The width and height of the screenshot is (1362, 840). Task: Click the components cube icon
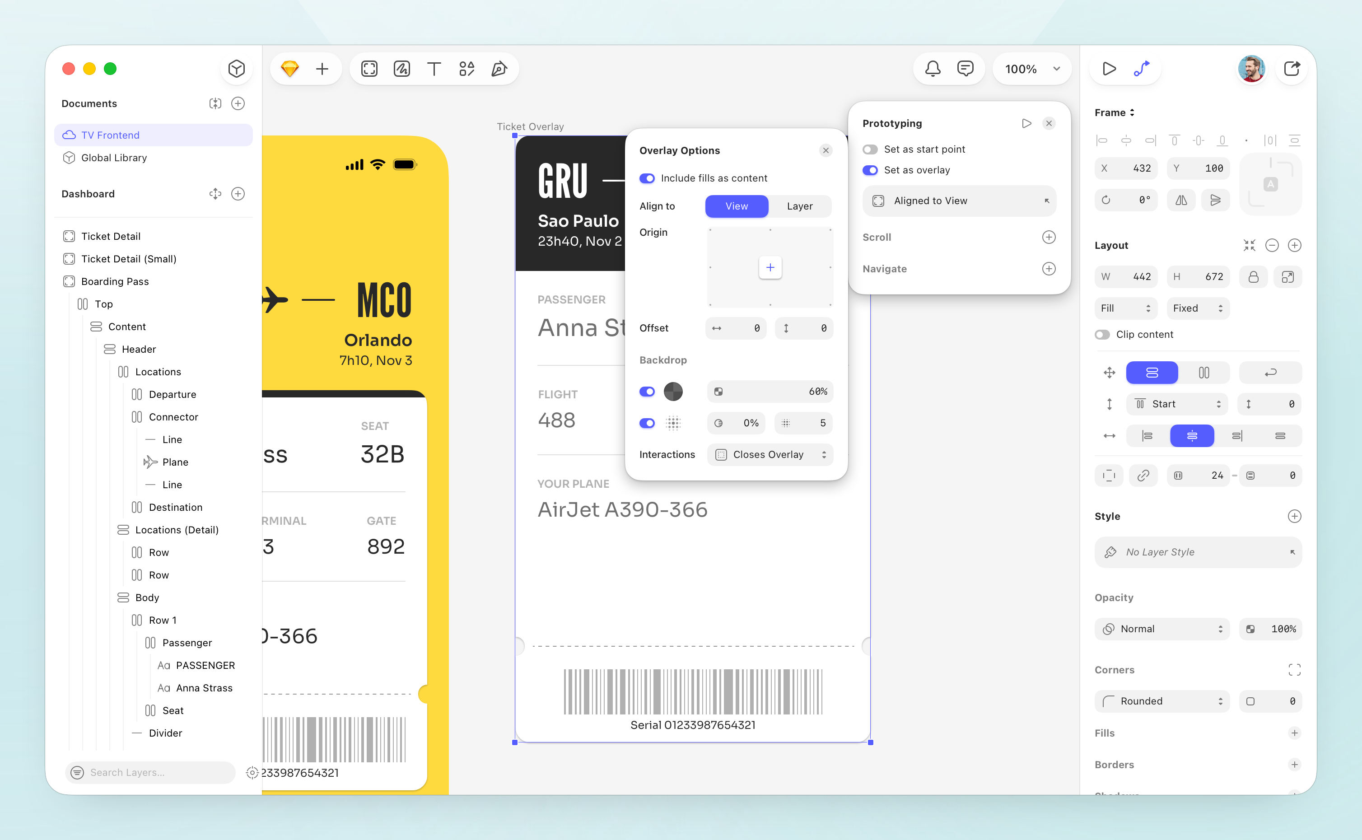pos(237,69)
